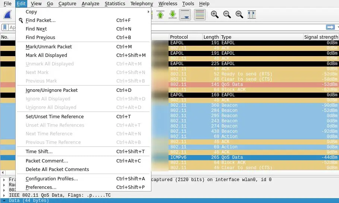Open Configuration Profiles...
The width and height of the screenshot is (339, 203).
point(84,179)
